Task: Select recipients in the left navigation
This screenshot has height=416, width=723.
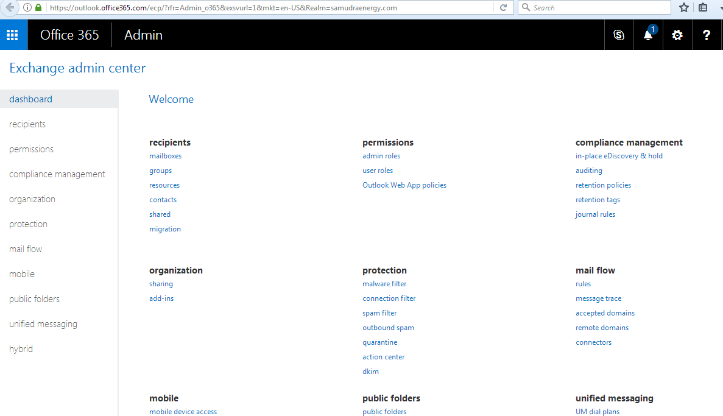Action: pyautogui.click(x=27, y=124)
